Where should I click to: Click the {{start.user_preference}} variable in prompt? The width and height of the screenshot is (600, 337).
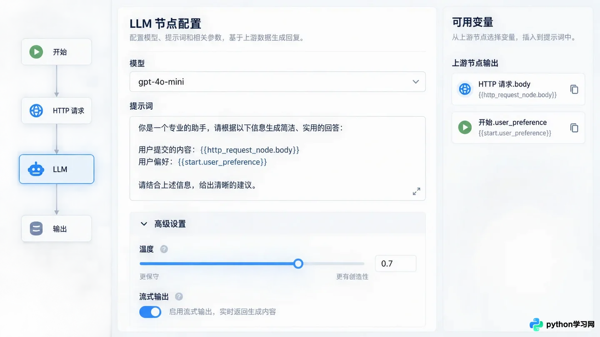[222, 162]
